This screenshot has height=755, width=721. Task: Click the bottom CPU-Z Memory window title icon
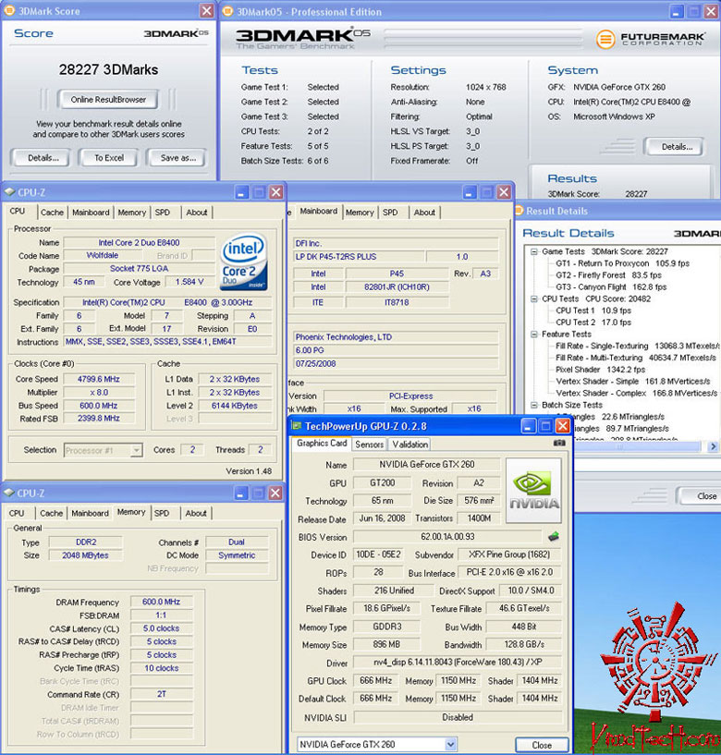(x=9, y=493)
